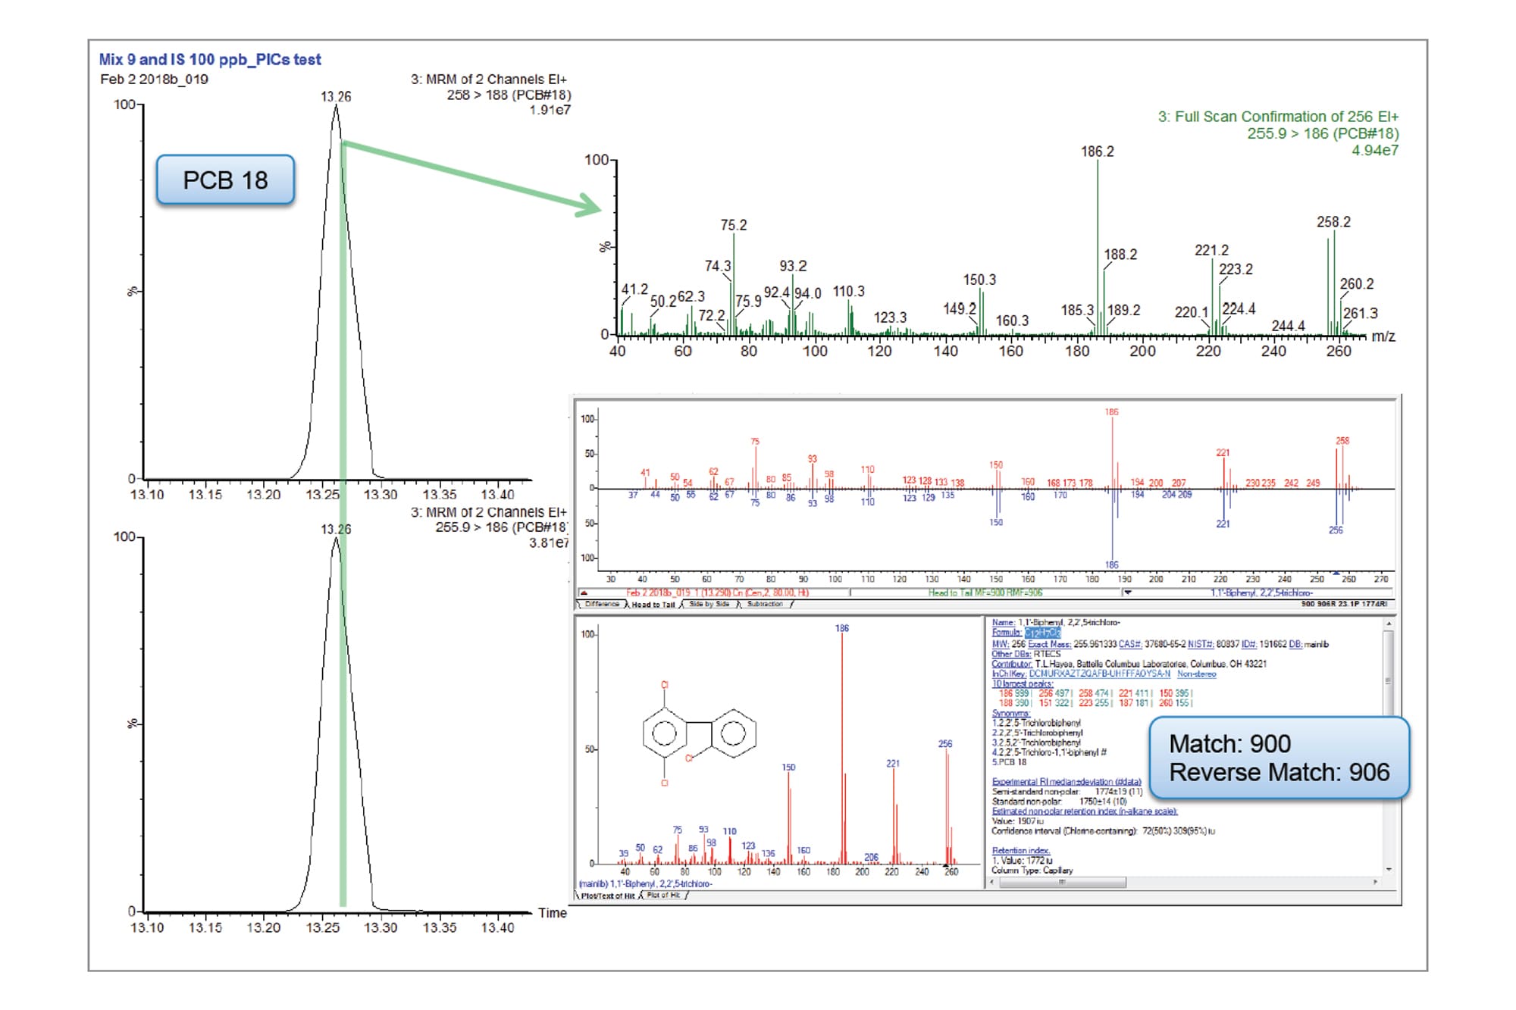Screen dimensions: 1516x1010
Task: Open the spectrum selector triangle on the query bar
Action: coord(582,594)
